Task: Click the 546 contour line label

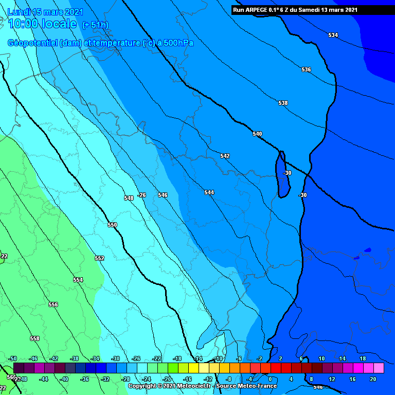Action: coord(163,195)
